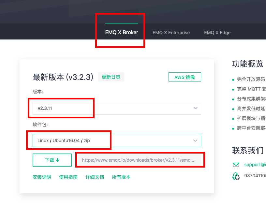Image resolution: width=266 pixels, height=207 pixels.
Task: Click the customer service headset icon
Action: [236, 176]
